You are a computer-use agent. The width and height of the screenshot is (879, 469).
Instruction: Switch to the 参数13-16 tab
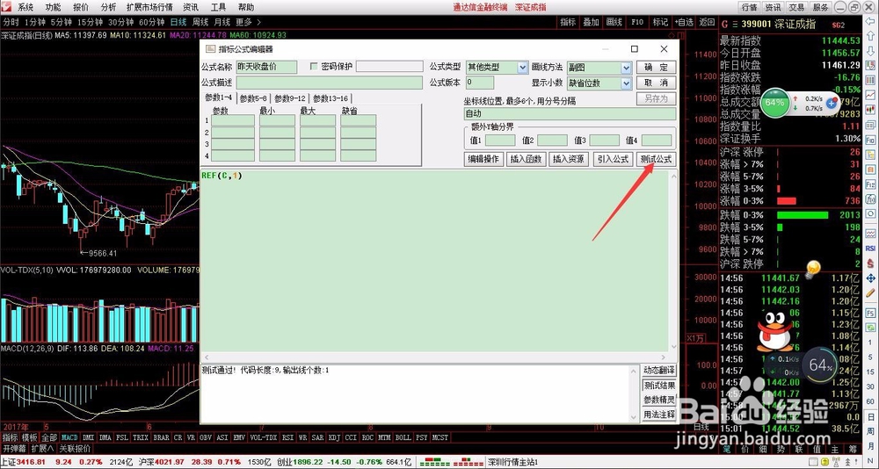point(331,98)
